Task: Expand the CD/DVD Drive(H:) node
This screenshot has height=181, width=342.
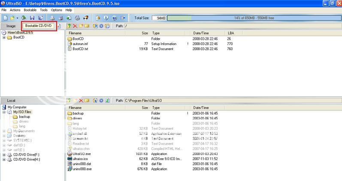Action: pos(4,160)
